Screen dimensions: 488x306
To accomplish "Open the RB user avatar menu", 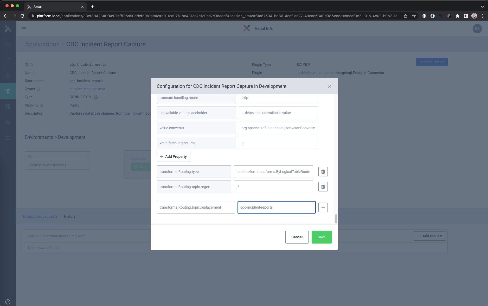I will point(477,29).
